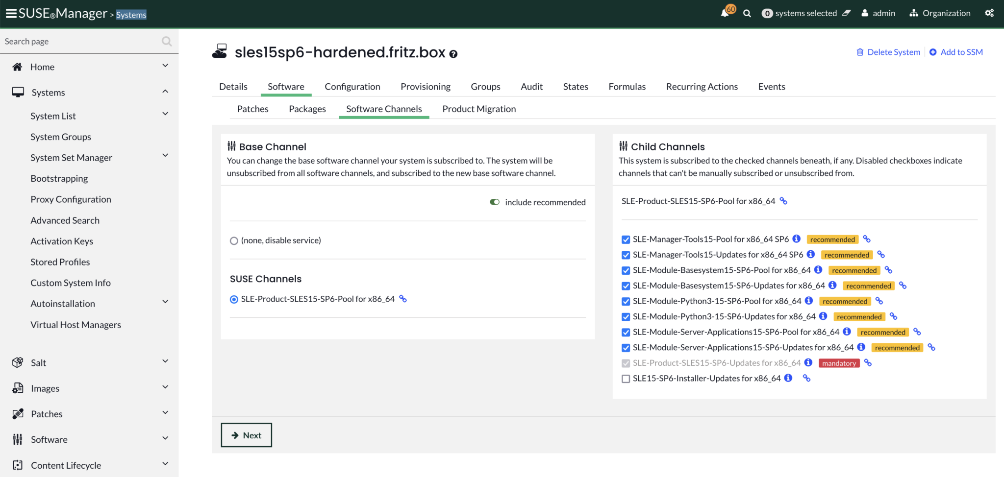Click the search magnifier in top bar
The image size is (1004, 477).
pos(747,14)
